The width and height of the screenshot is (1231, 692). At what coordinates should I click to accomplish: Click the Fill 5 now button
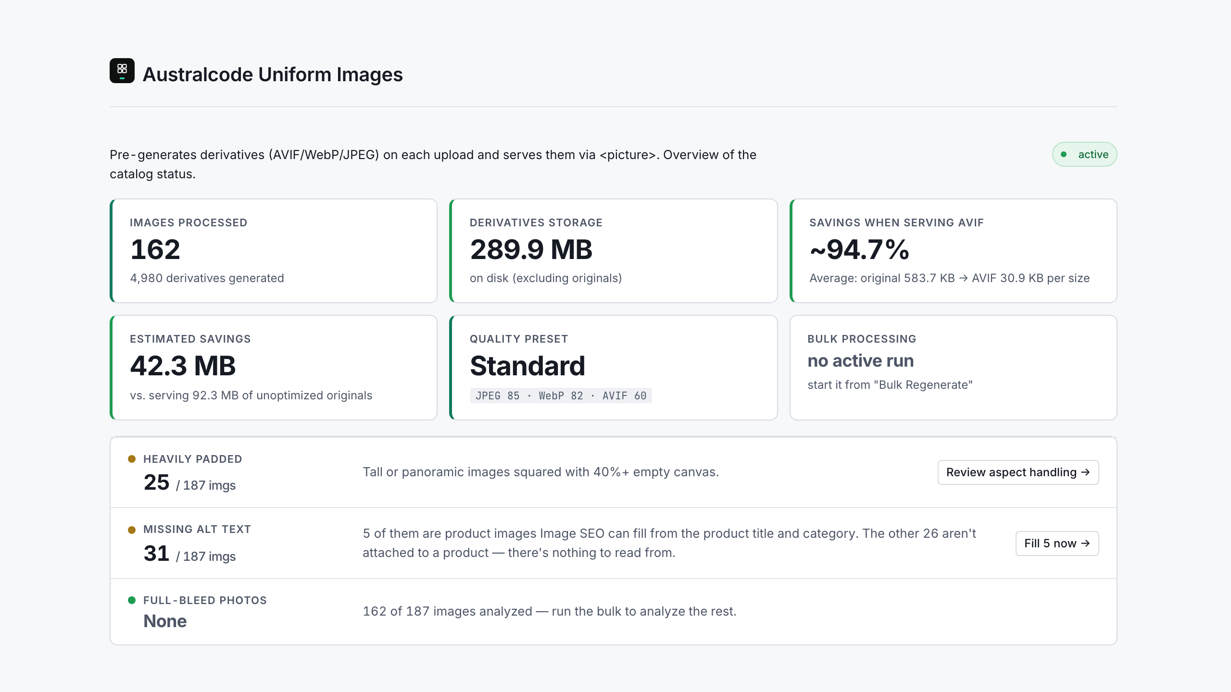pos(1057,544)
